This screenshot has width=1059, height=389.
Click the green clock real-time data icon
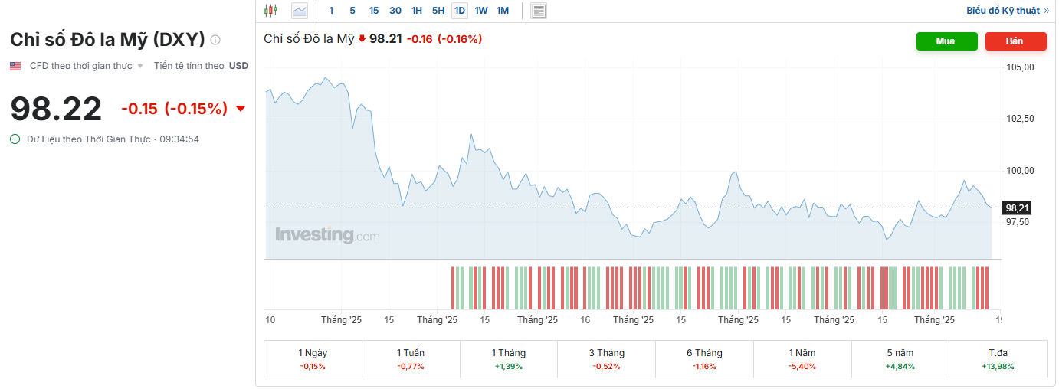pos(15,139)
